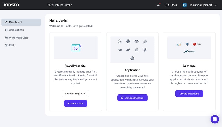This screenshot has width=222, height=127.
Task: Click the user avatar power icon
Action: point(185,5)
